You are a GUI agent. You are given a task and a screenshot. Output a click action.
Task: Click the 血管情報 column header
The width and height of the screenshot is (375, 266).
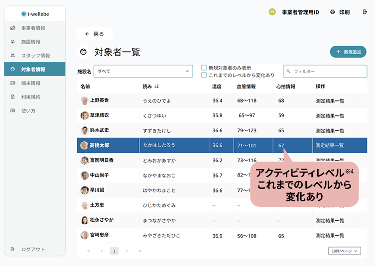(x=247, y=87)
